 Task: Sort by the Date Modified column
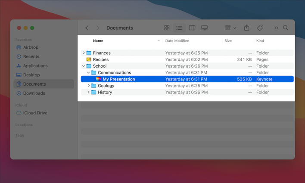click(177, 41)
